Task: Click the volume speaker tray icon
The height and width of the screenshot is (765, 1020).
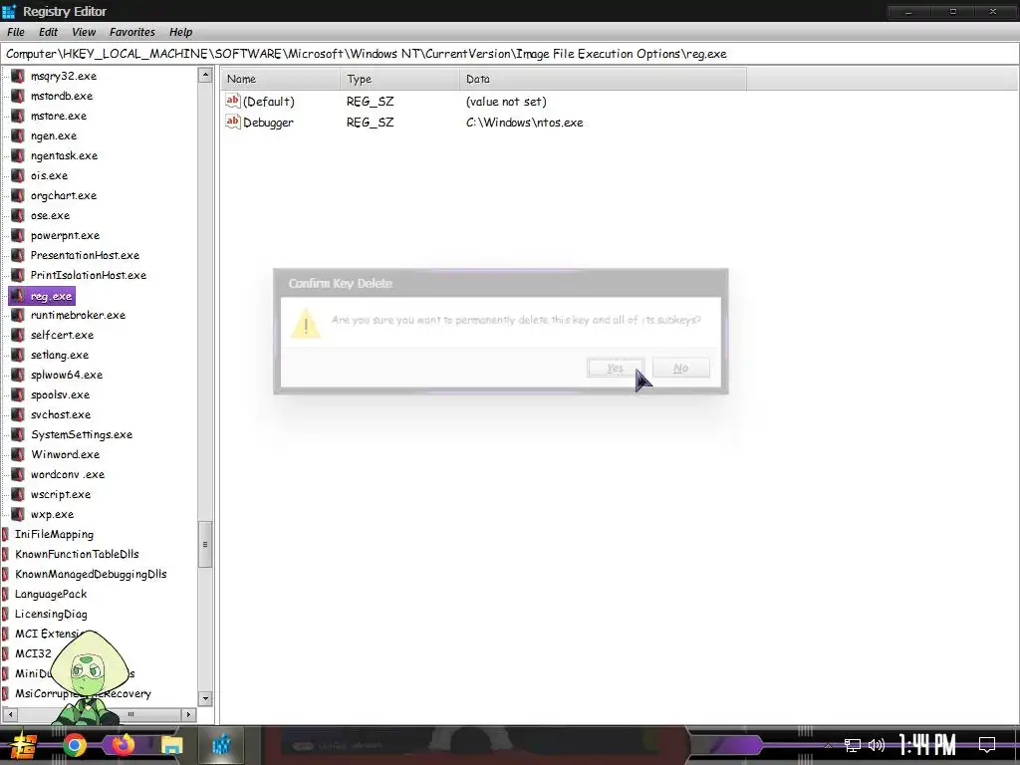Action: coord(877,745)
